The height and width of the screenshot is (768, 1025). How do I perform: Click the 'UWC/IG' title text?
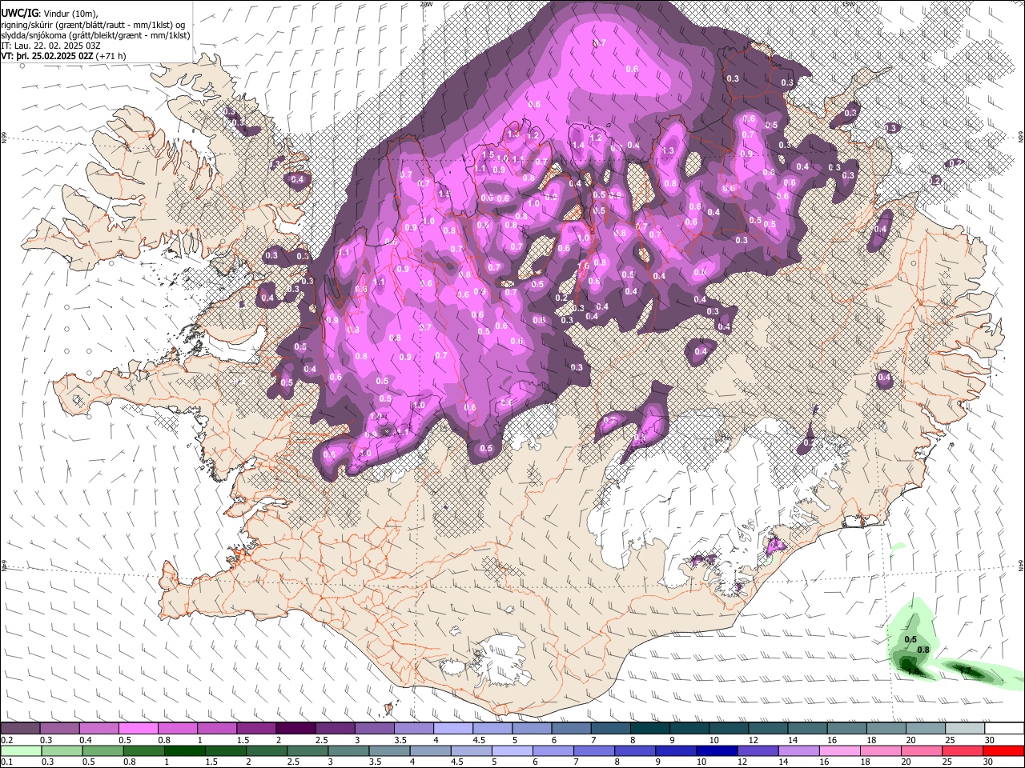19,13
